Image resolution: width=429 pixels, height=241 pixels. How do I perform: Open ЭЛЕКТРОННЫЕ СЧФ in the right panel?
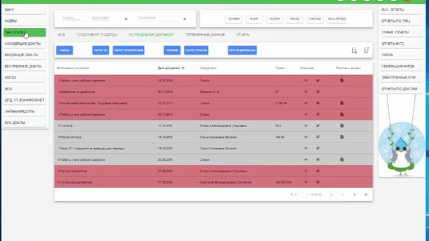[402, 78]
